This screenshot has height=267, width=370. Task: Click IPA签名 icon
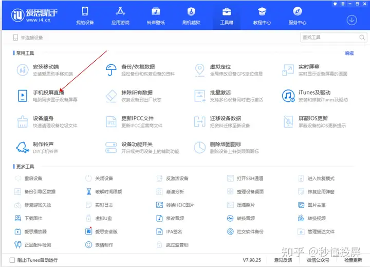[x=159, y=232]
